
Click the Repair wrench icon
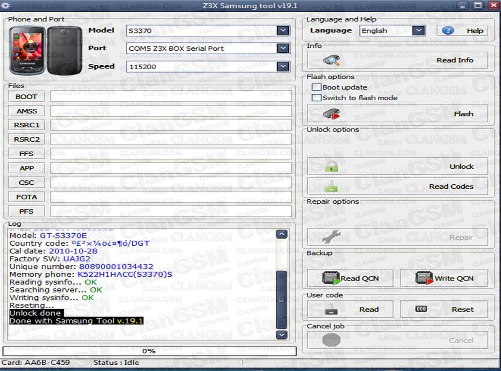[331, 237]
